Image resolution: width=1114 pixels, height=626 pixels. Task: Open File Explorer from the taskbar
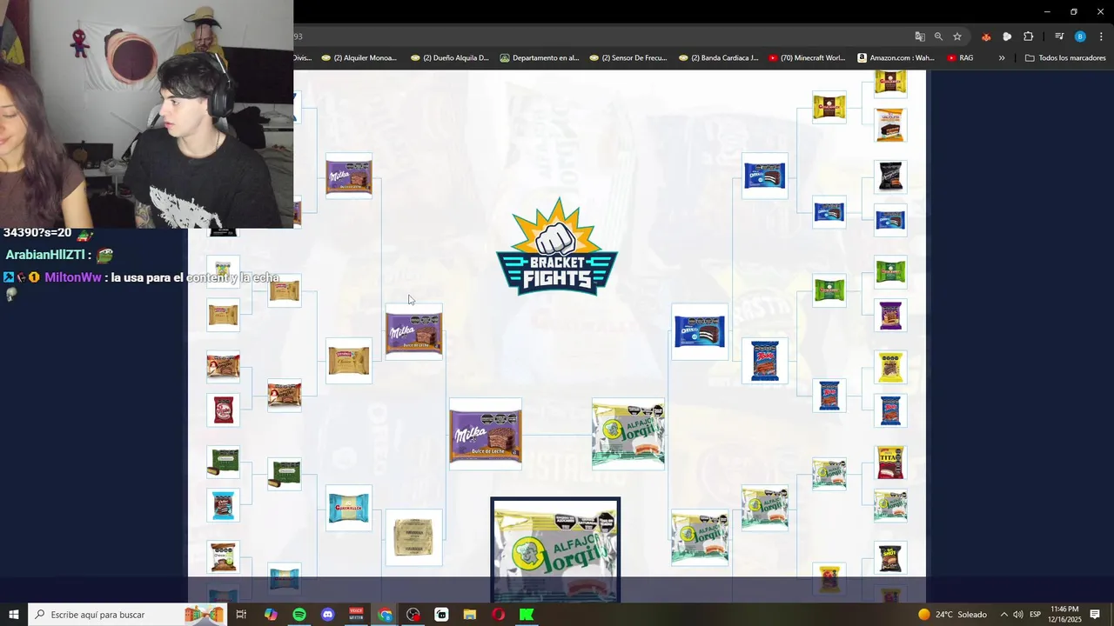click(x=470, y=615)
